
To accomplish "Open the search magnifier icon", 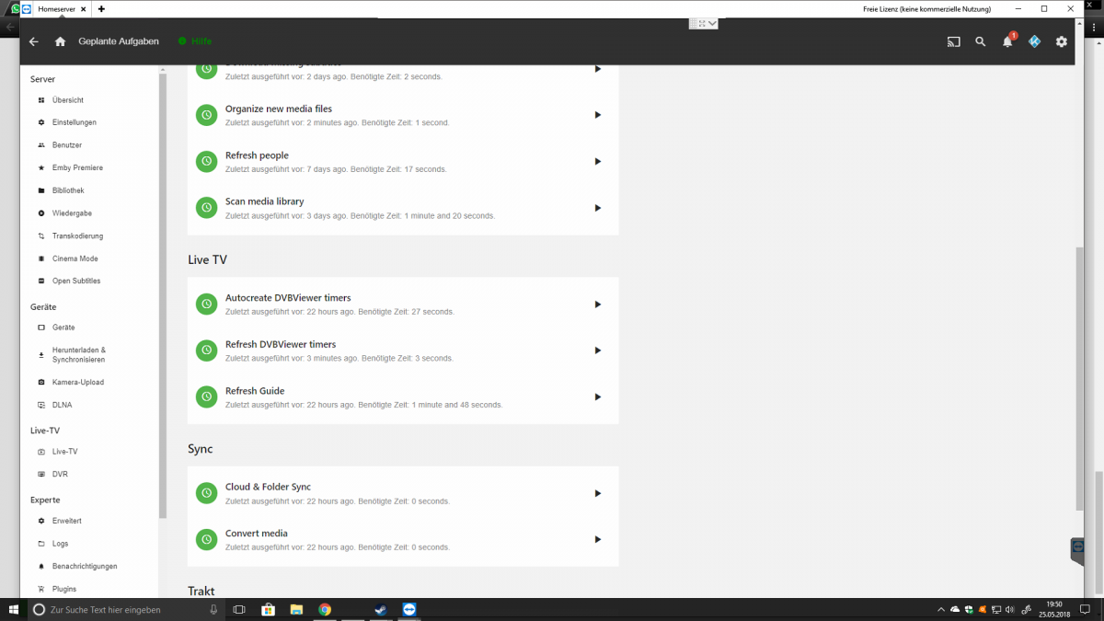I will click(x=981, y=41).
